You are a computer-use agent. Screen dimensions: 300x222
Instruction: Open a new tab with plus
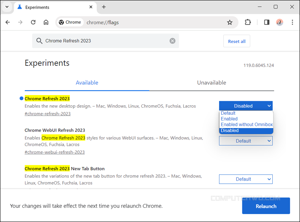coord(104,7)
